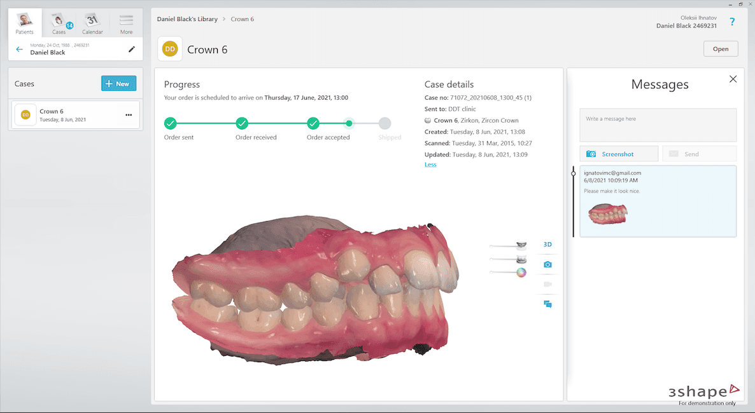Image resolution: width=755 pixels, height=413 pixels.
Task: Collapse case details via Less link
Action: (430, 165)
